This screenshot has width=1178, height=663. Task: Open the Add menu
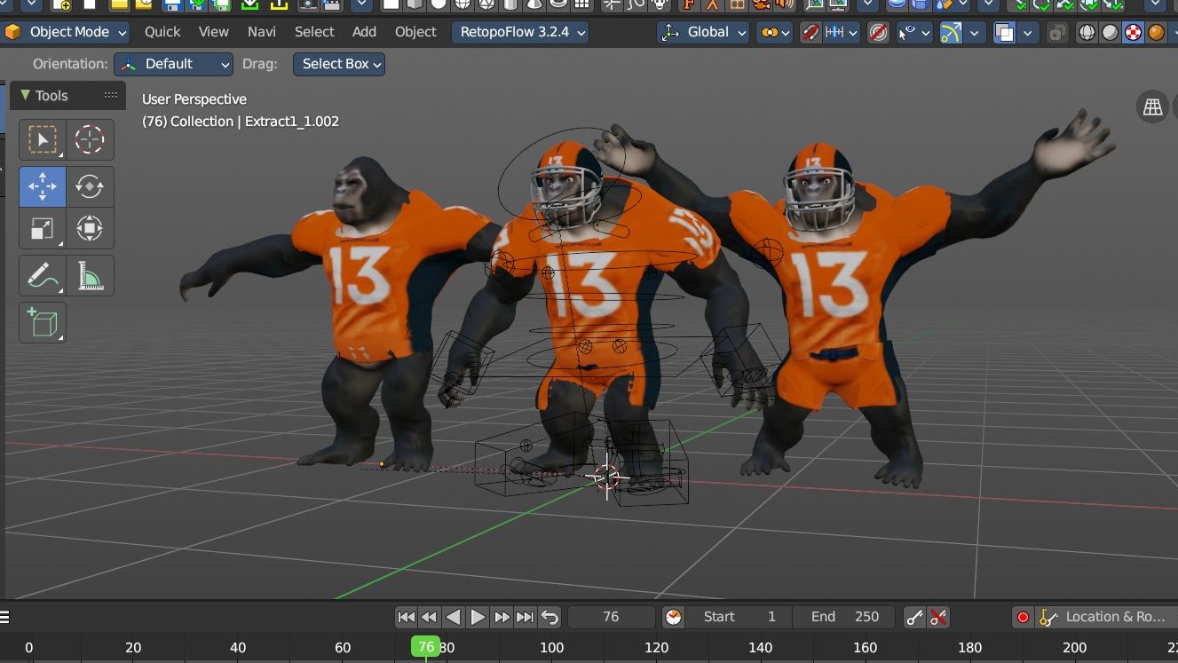point(365,32)
